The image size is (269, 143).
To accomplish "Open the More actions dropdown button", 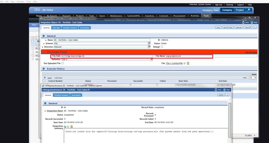I will click(x=248, y=27).
